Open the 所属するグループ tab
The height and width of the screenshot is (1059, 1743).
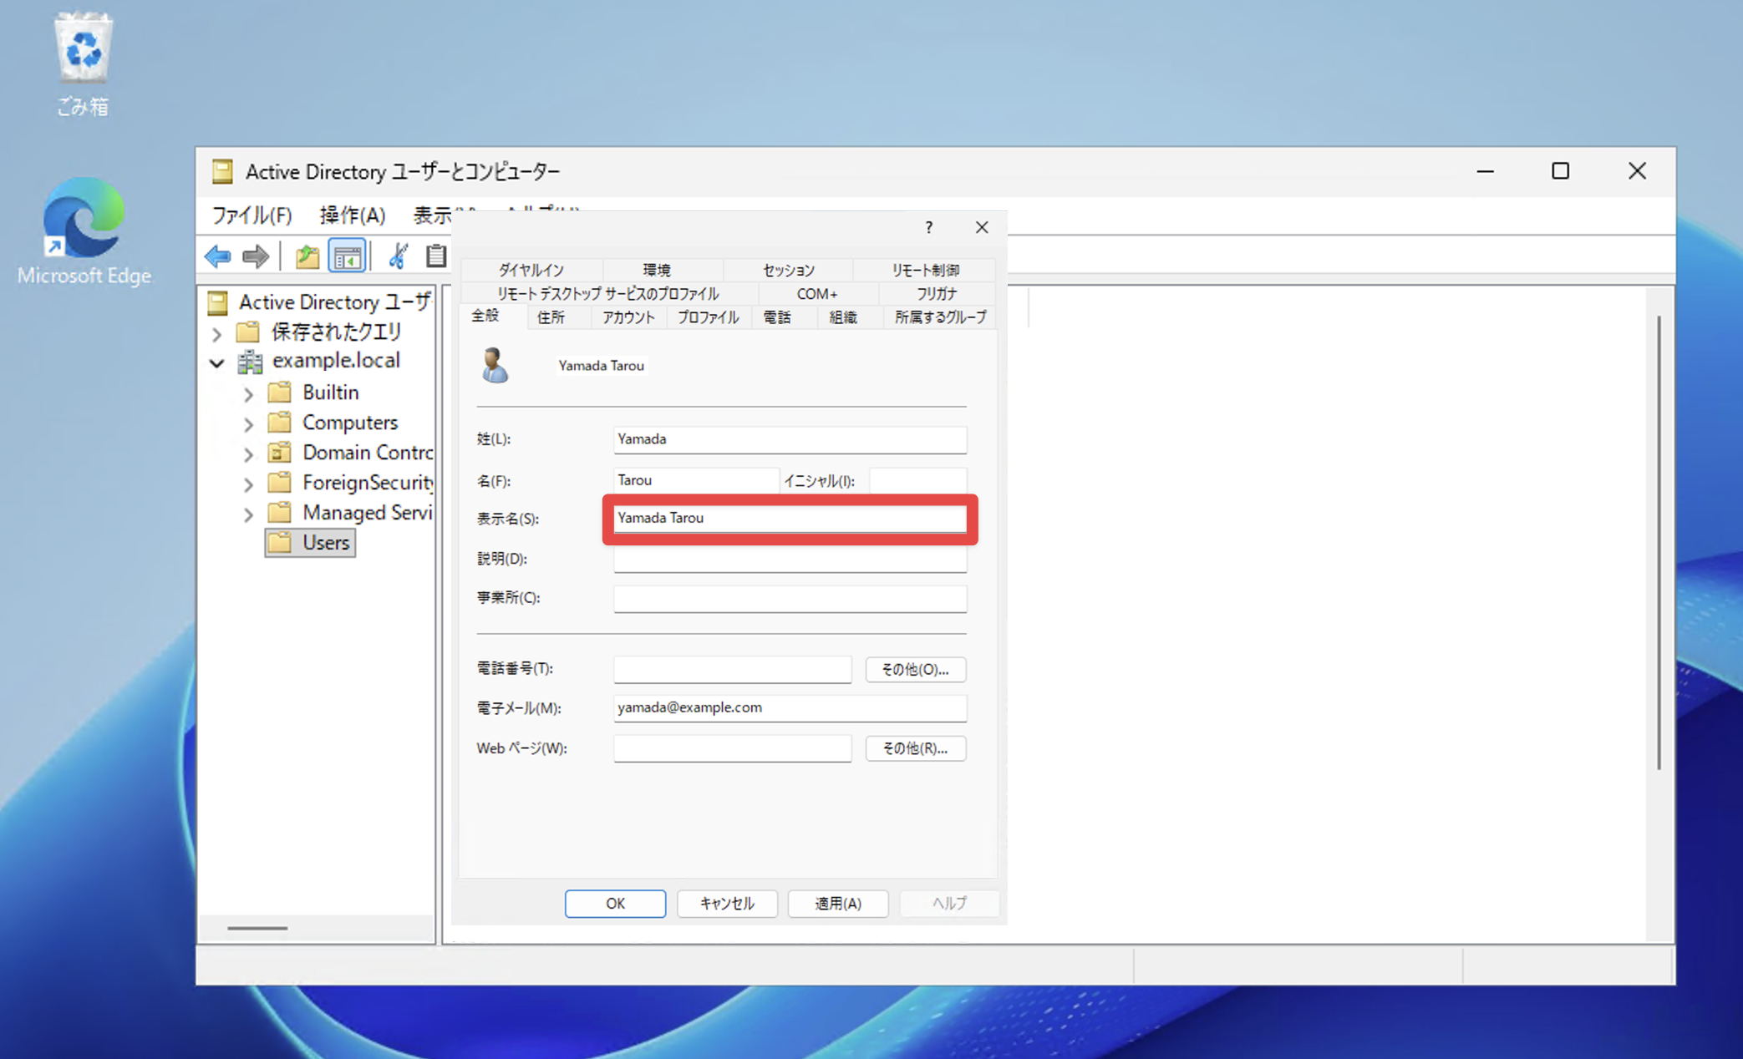(940, 317)
